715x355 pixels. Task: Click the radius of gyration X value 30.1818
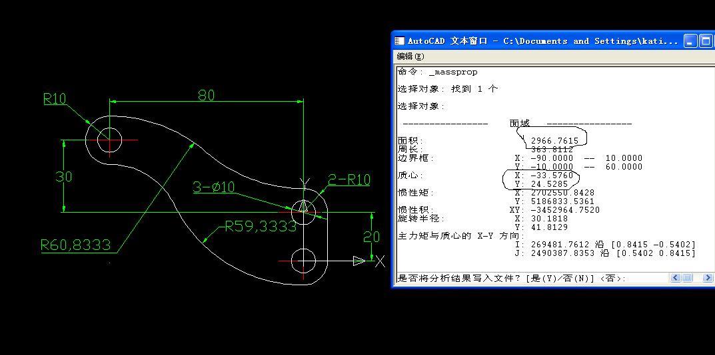549,219
